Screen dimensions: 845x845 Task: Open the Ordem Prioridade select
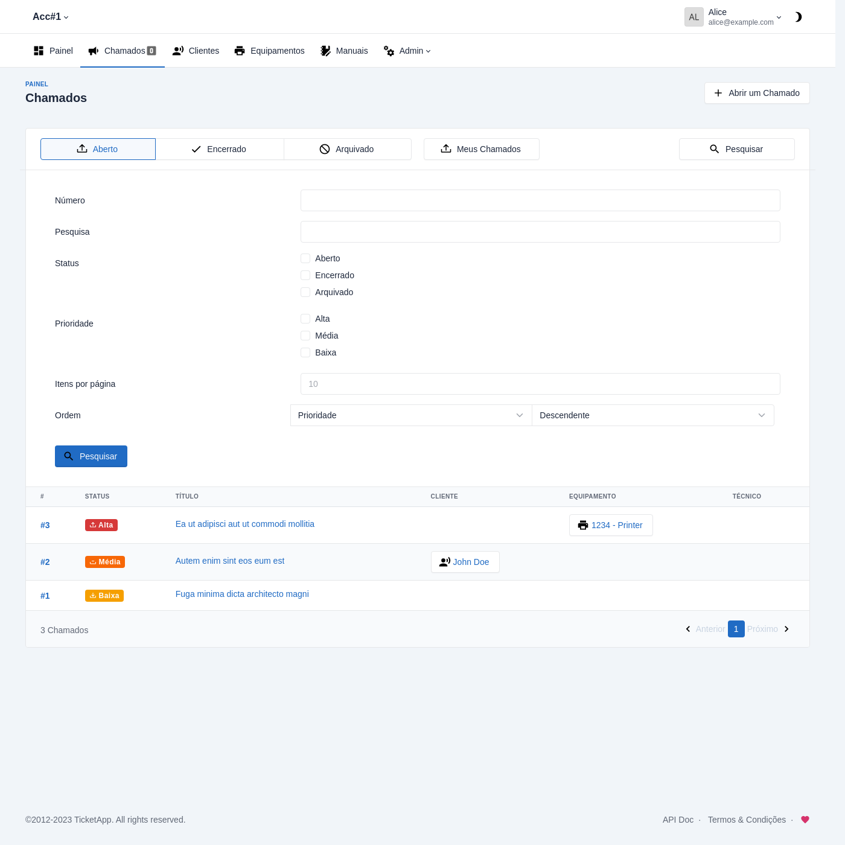[x=411, y=415]
